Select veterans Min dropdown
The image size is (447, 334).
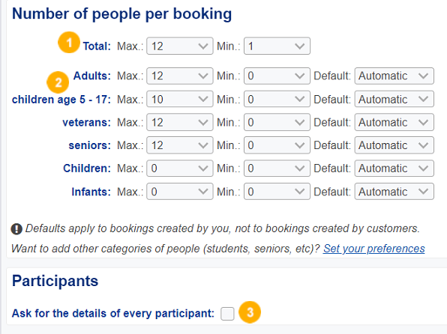(277, 122)
